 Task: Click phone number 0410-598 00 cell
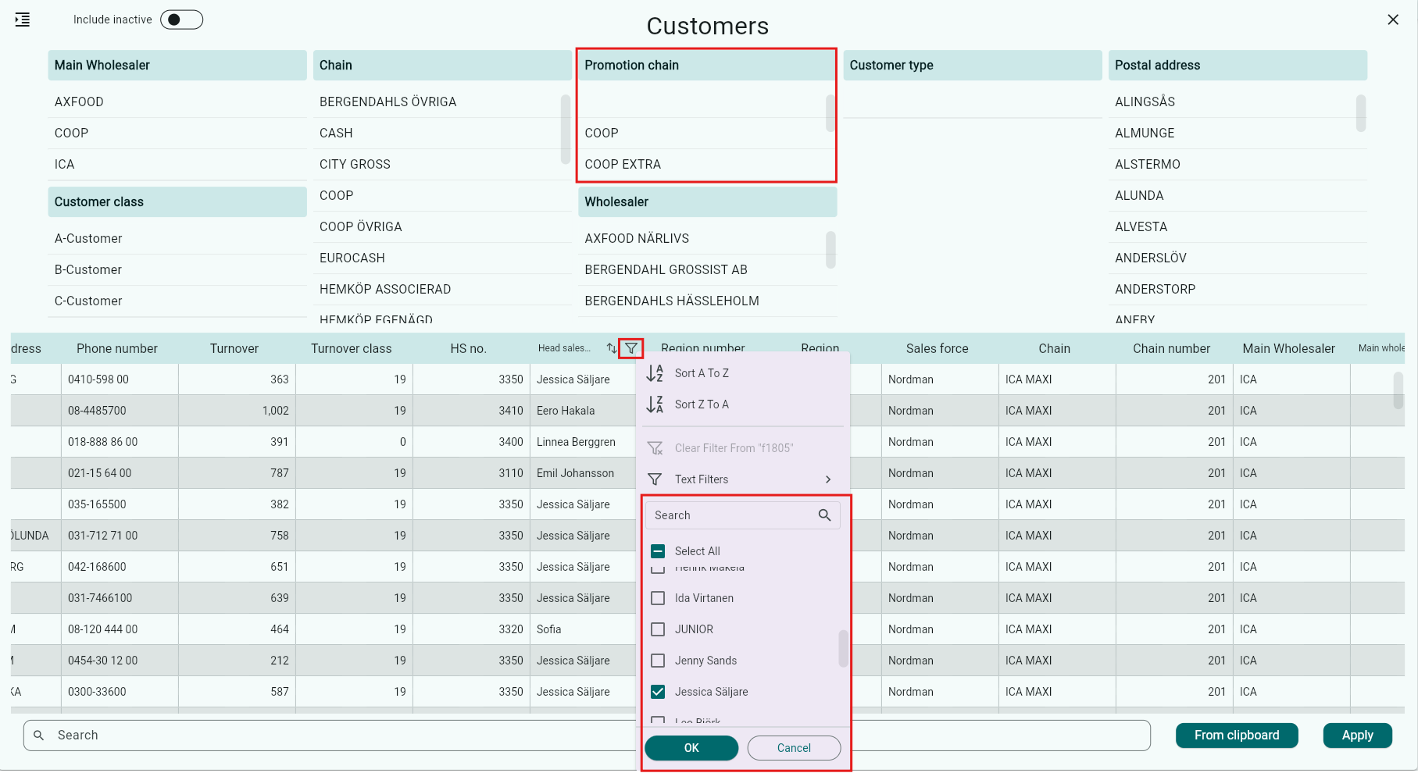[x=120, y=379]
